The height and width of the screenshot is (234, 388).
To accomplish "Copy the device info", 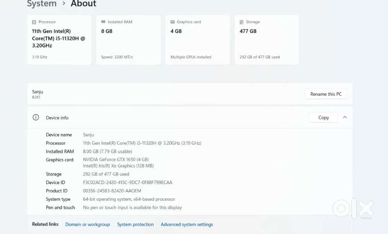I will coord(324,118).
